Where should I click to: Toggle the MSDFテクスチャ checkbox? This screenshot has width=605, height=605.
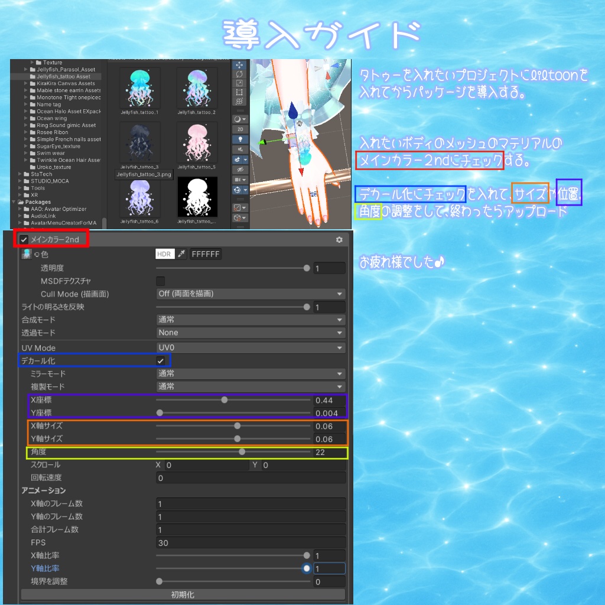(161, 281)
